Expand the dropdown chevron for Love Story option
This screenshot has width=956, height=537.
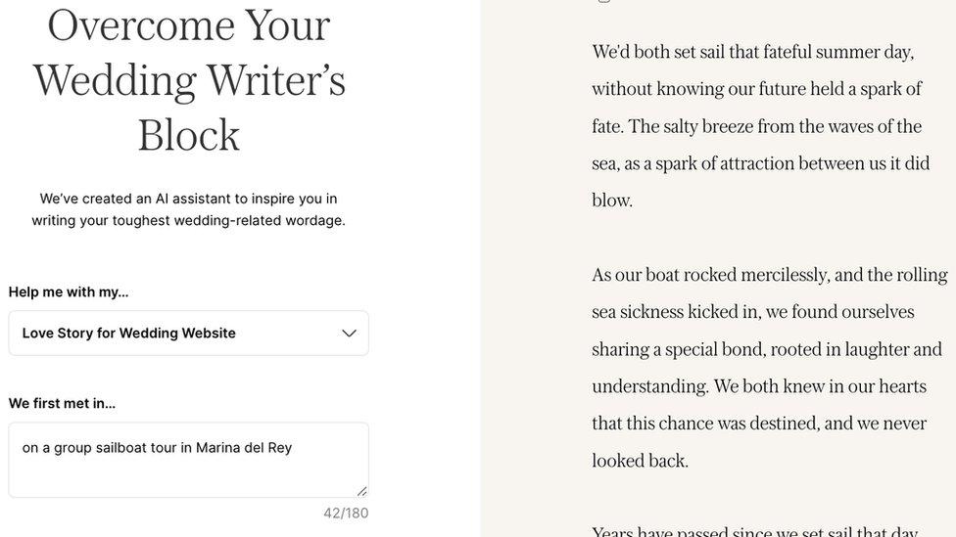[x=349, y=333]
